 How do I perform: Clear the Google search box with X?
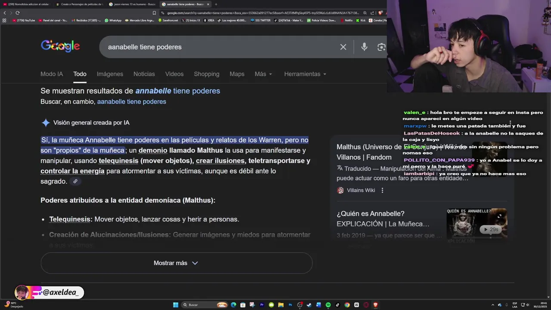(343, 47)
